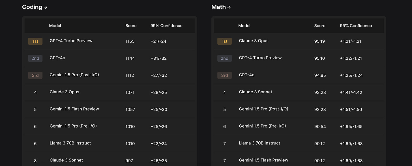Click the 3rd rank badge in Math table
Screen dimensions: 412x166
[x=224, y=75]
